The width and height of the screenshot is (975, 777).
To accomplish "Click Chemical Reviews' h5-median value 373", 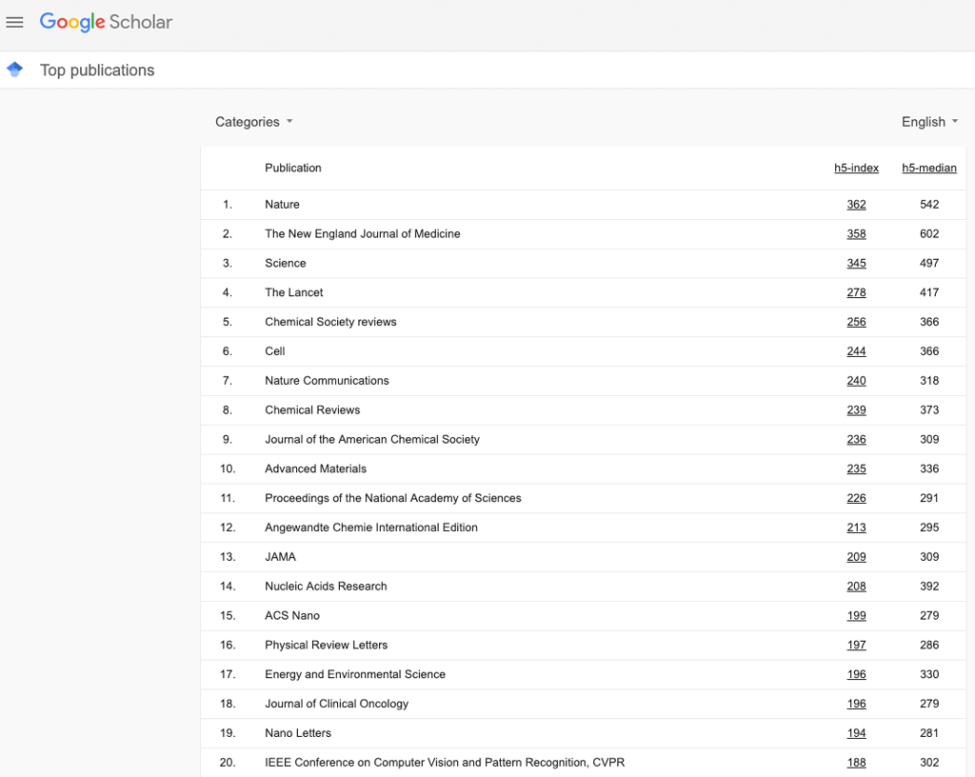I will (x=929, y=409).
